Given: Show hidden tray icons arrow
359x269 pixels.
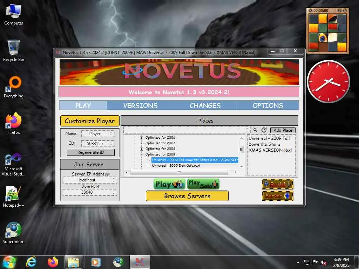Looking at the screenshot, I should [298, 262].
